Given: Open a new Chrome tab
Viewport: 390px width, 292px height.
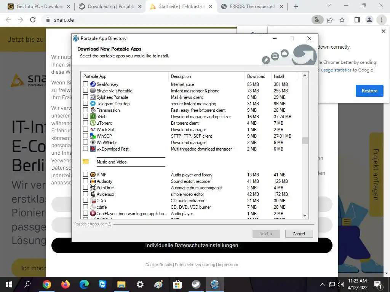Looking at the screenshot, I should (296, 6).
